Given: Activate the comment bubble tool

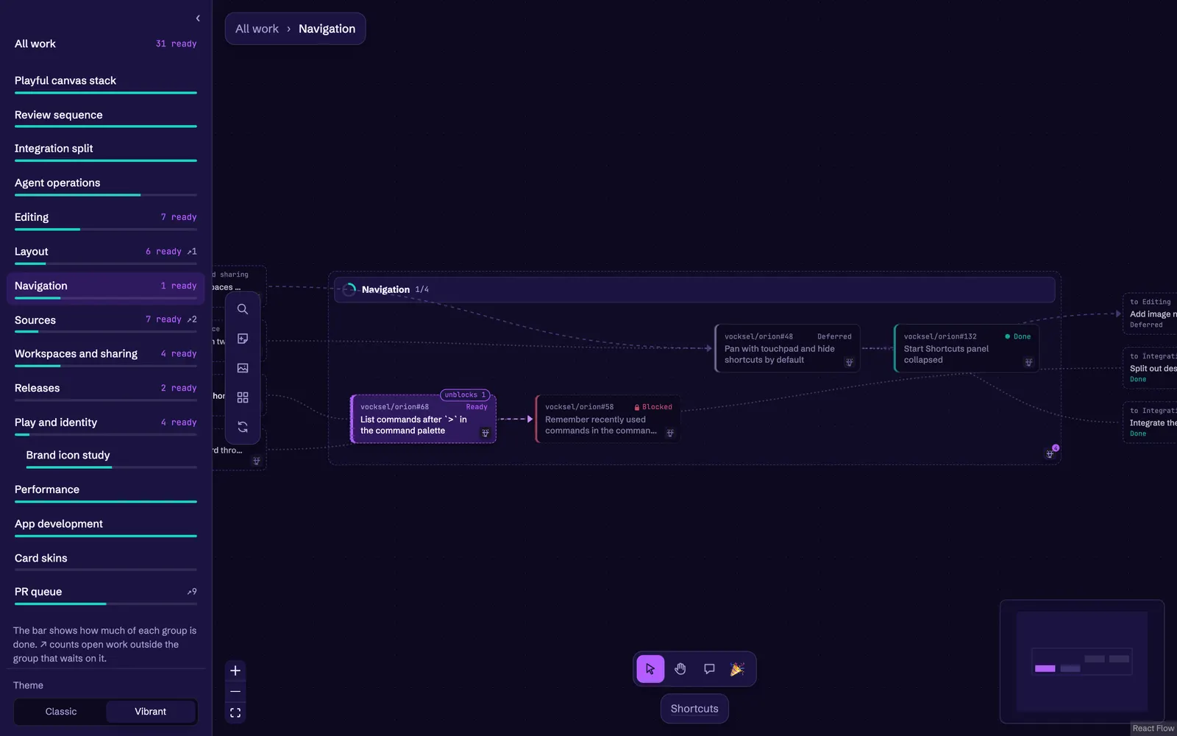Looking at the screenshot, I should click(709, 669).
